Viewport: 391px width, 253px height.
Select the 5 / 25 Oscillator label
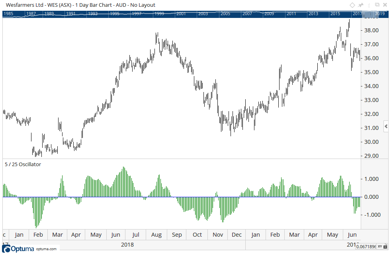[x=23, y=164]
